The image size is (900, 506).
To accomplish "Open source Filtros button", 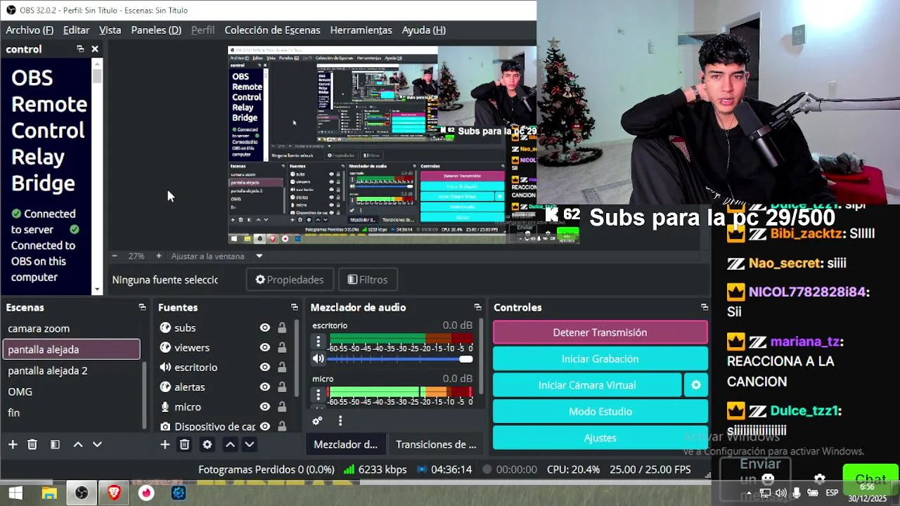I will click(x=368, y=280).
